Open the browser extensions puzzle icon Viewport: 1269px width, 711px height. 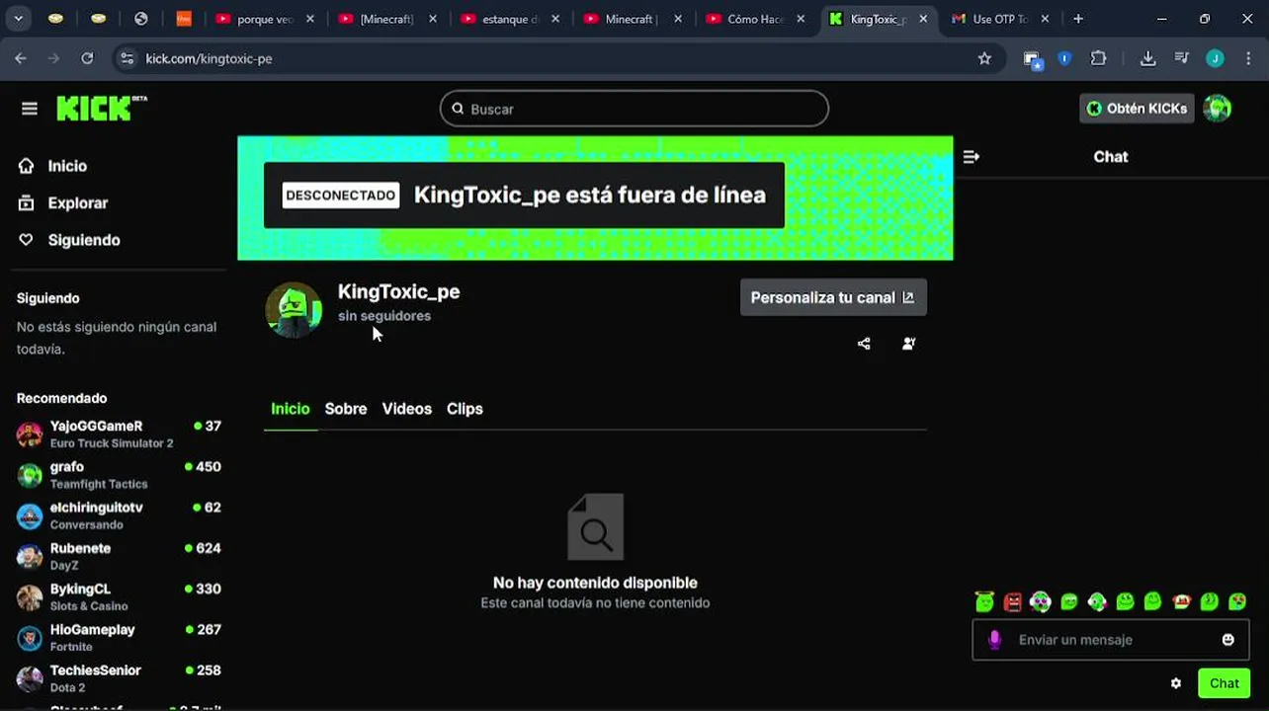(x=1098, y=58)
